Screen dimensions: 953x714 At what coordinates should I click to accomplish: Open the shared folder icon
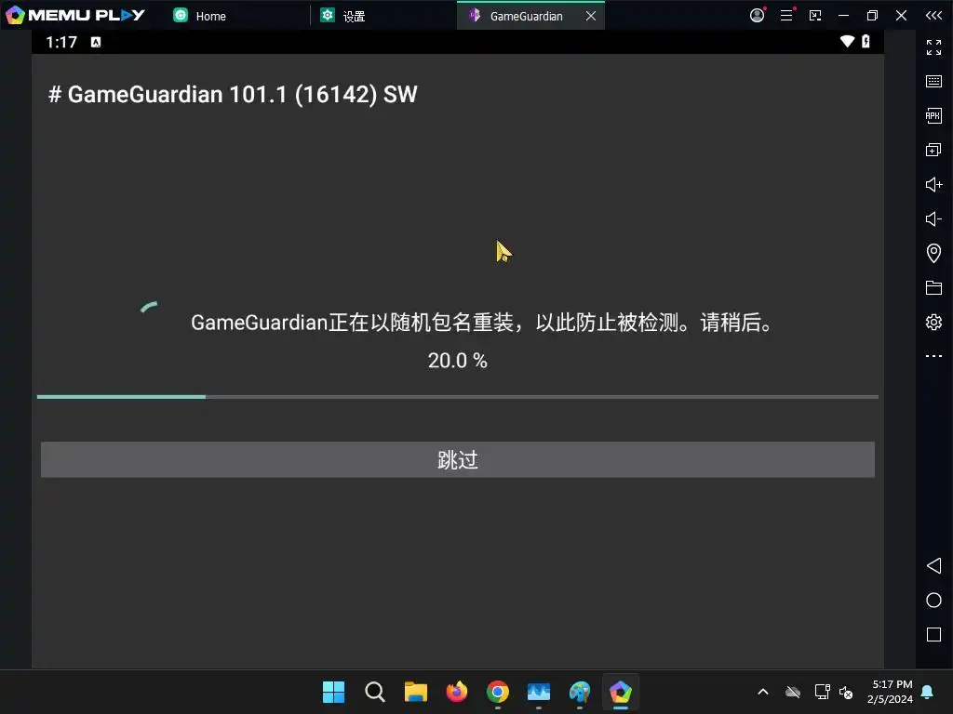[933, 287]
